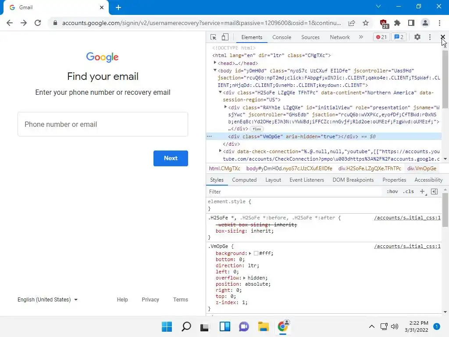The image size is (449, 337).
Task: Toggle the browser side panel icon
Action: [x=411, y=23]
